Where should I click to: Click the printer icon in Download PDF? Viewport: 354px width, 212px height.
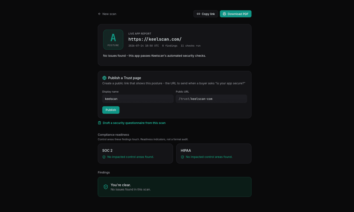coord(224,14)
